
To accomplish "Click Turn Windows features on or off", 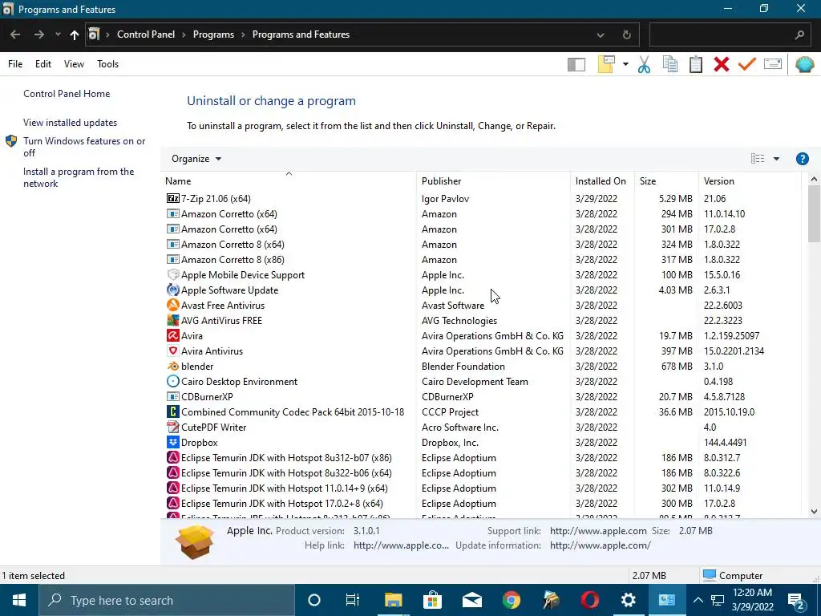I will click(x=84, y=147).
